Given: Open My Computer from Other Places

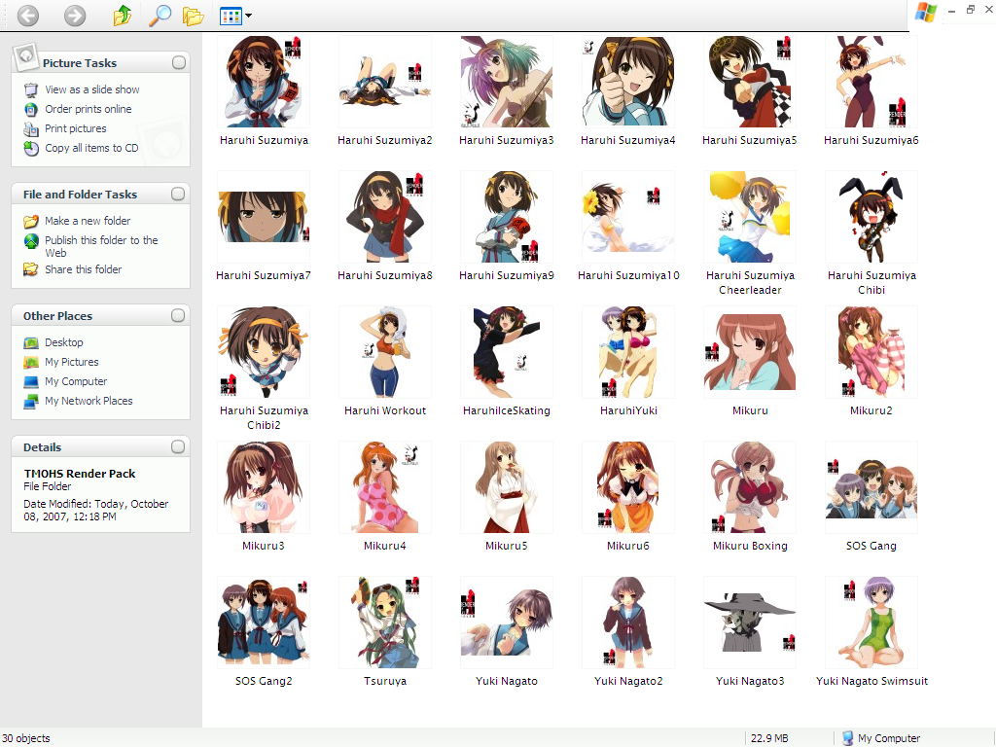Looking at the screenshot, I should (x=76, y=381).
